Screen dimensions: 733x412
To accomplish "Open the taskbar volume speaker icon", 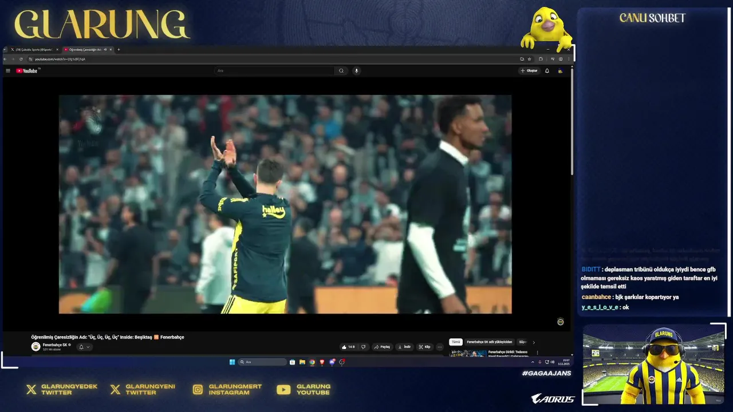I will pyautogui.click(x=553, y=362).
